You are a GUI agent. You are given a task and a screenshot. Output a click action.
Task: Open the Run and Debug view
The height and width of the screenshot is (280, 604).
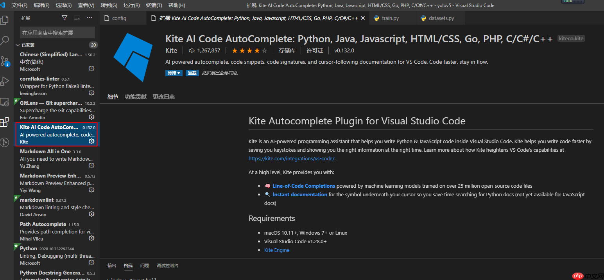point(5,81)
